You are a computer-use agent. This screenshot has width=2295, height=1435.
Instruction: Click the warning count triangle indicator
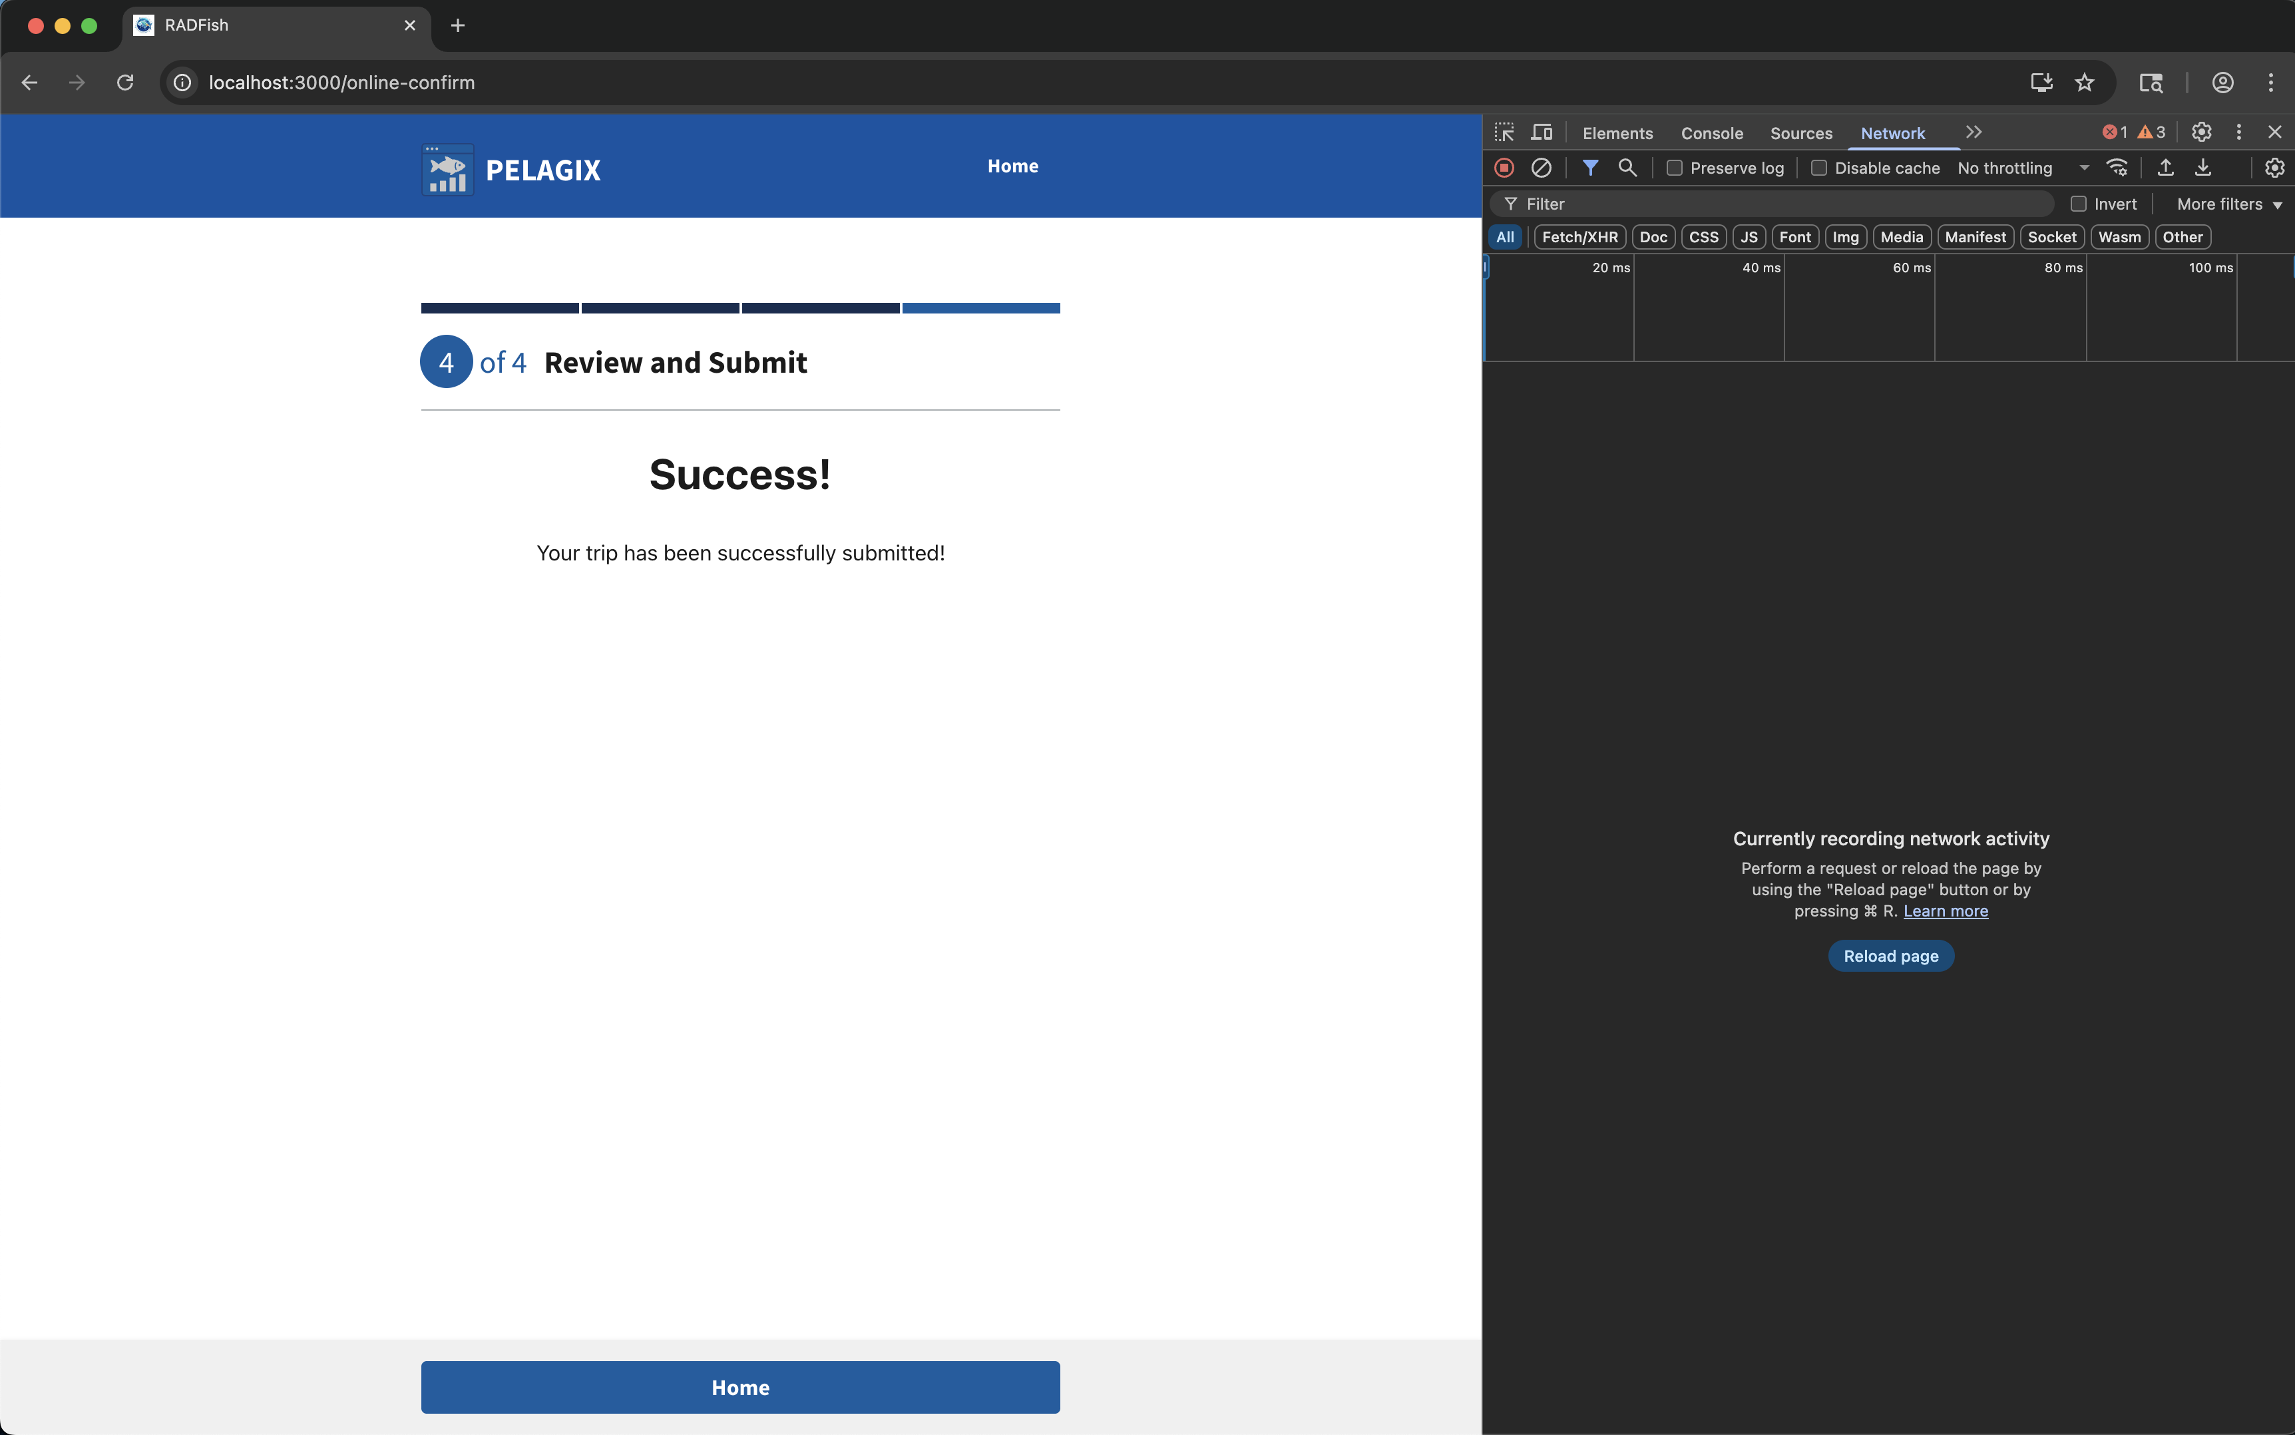click(x=2152, y=132)
